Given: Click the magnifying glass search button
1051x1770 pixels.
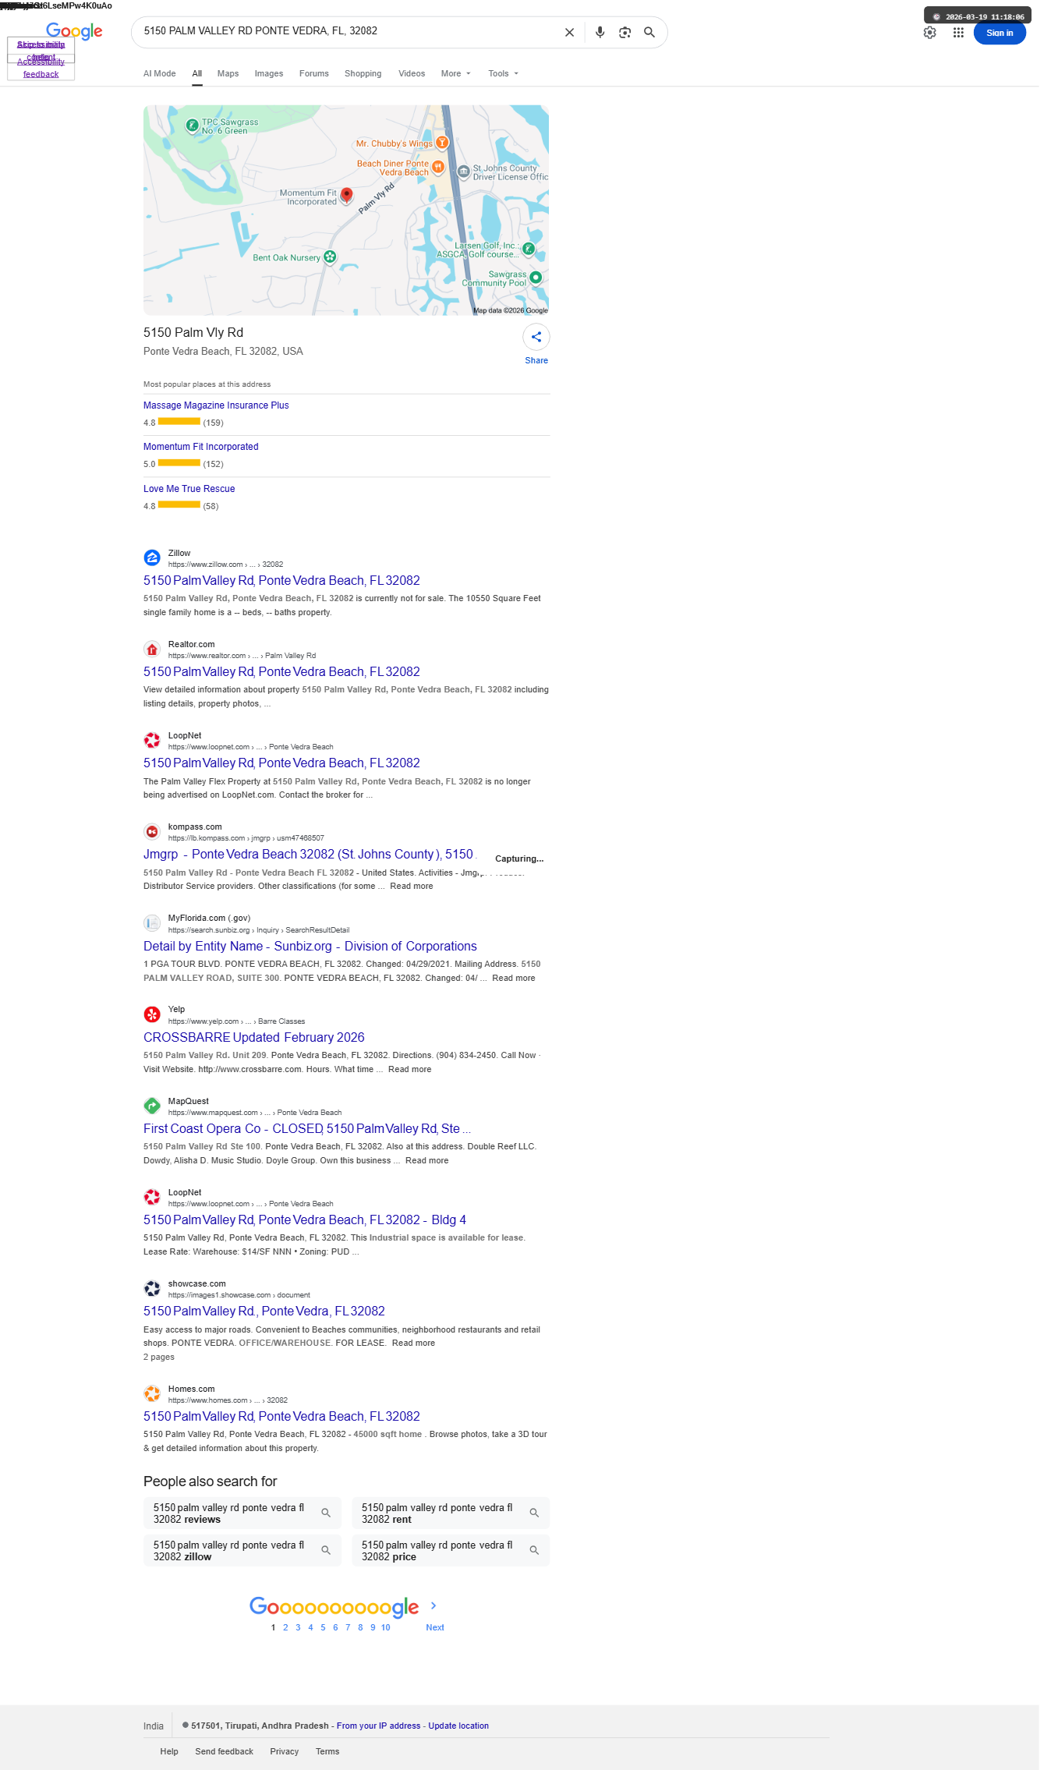Looking at the screenshot, I should pos(649,33).
